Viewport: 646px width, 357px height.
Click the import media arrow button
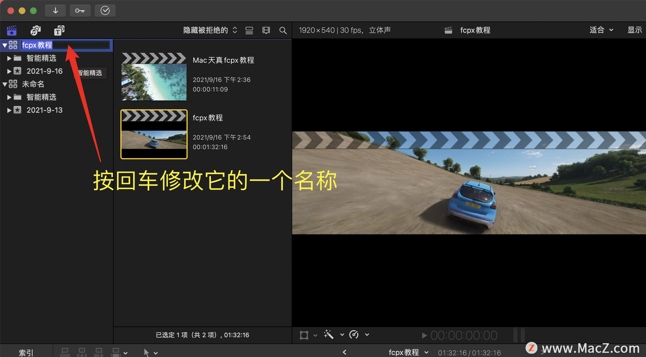[x=56, y=11]
